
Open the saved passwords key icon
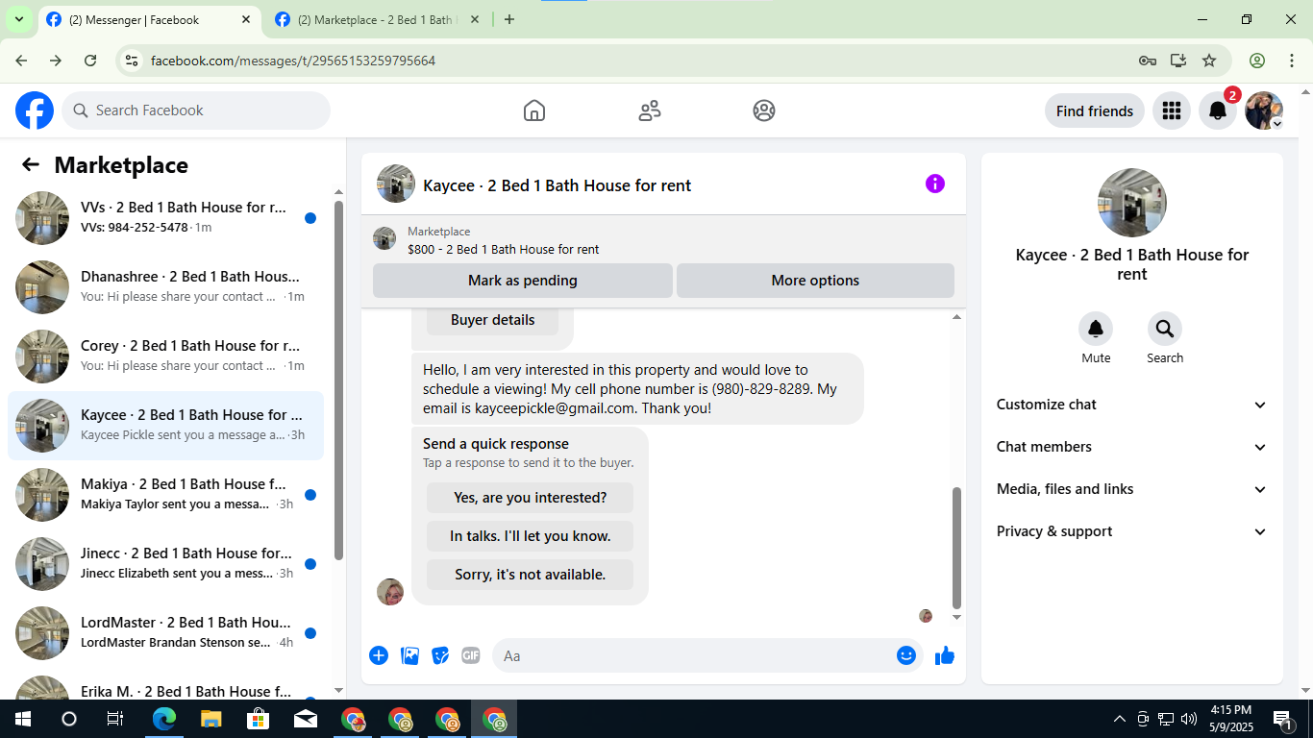point(1148,61)
